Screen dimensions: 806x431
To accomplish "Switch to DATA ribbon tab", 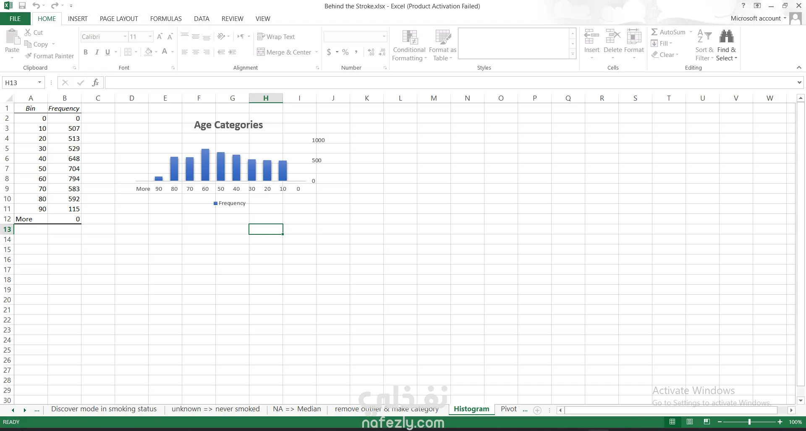I will 201,18.
